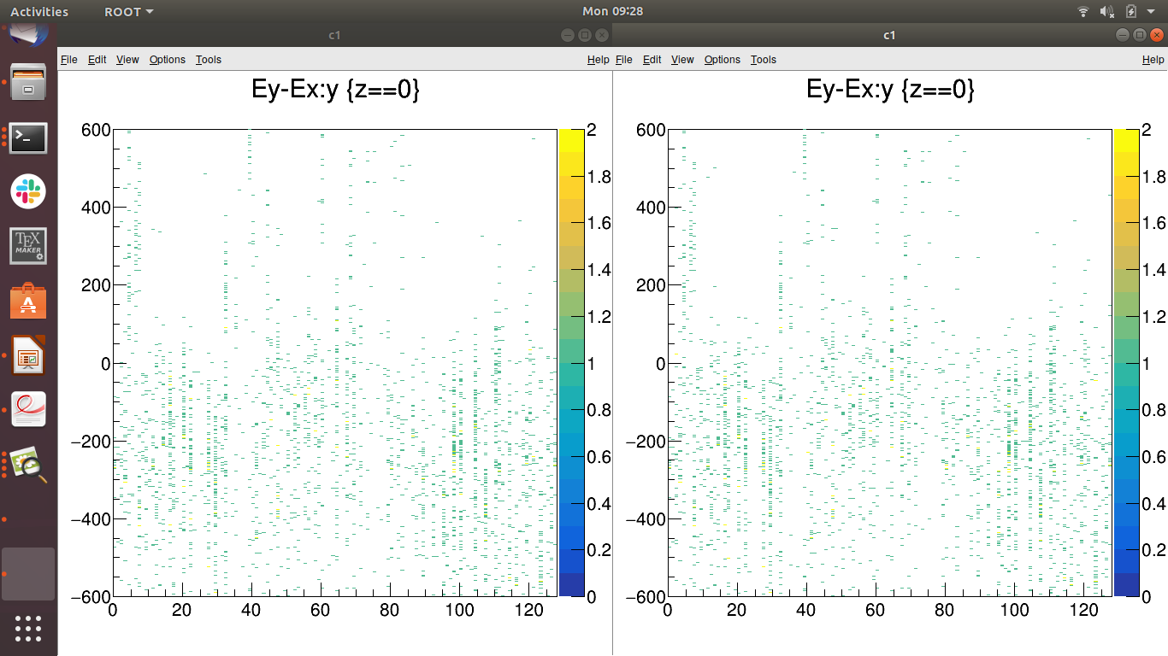This screenshot has height=656, width=1168.
Task: Click the yellow top of right color palette
Action: point(1125,141)
